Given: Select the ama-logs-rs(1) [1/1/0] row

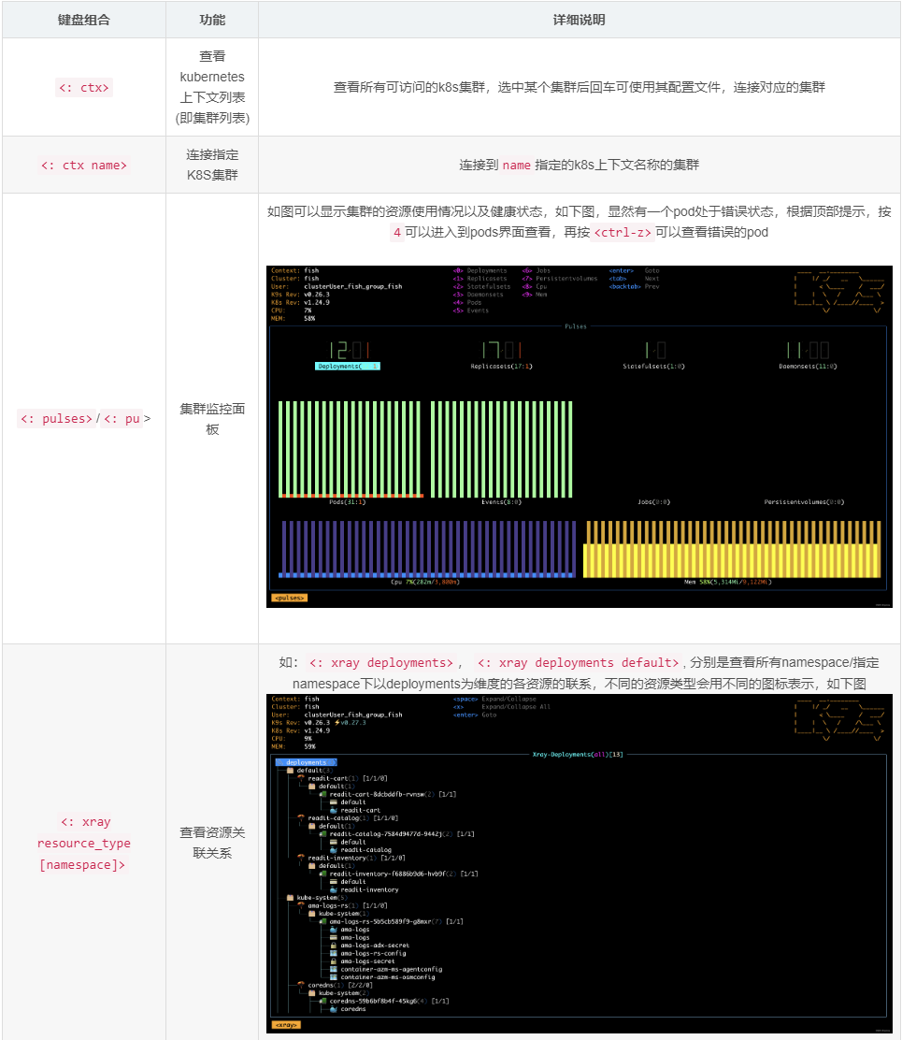Looking at the screenshot, I should [343, 906].
